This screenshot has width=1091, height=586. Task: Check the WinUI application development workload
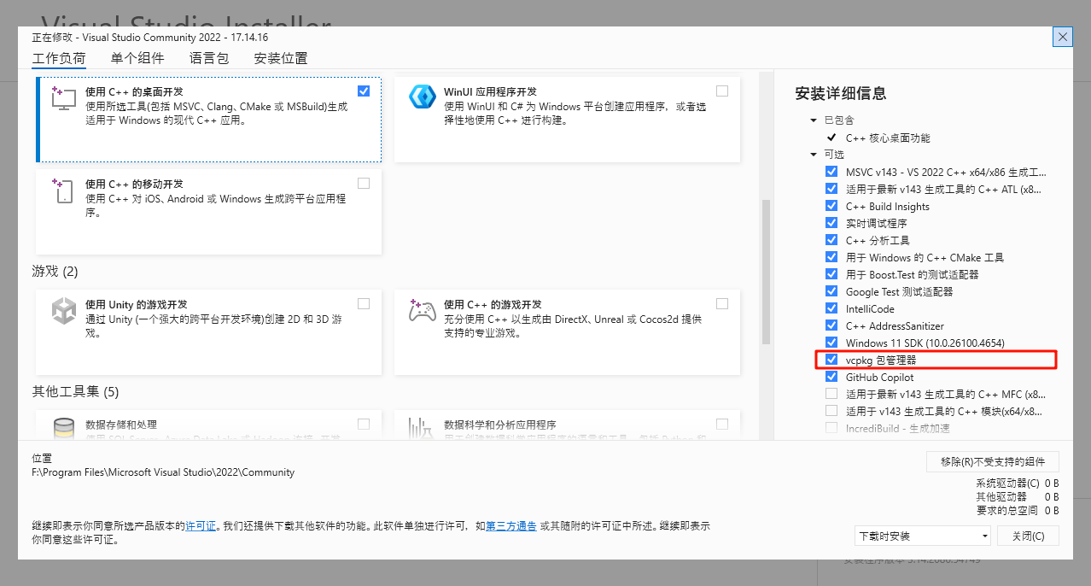click(x=722, y=91)
